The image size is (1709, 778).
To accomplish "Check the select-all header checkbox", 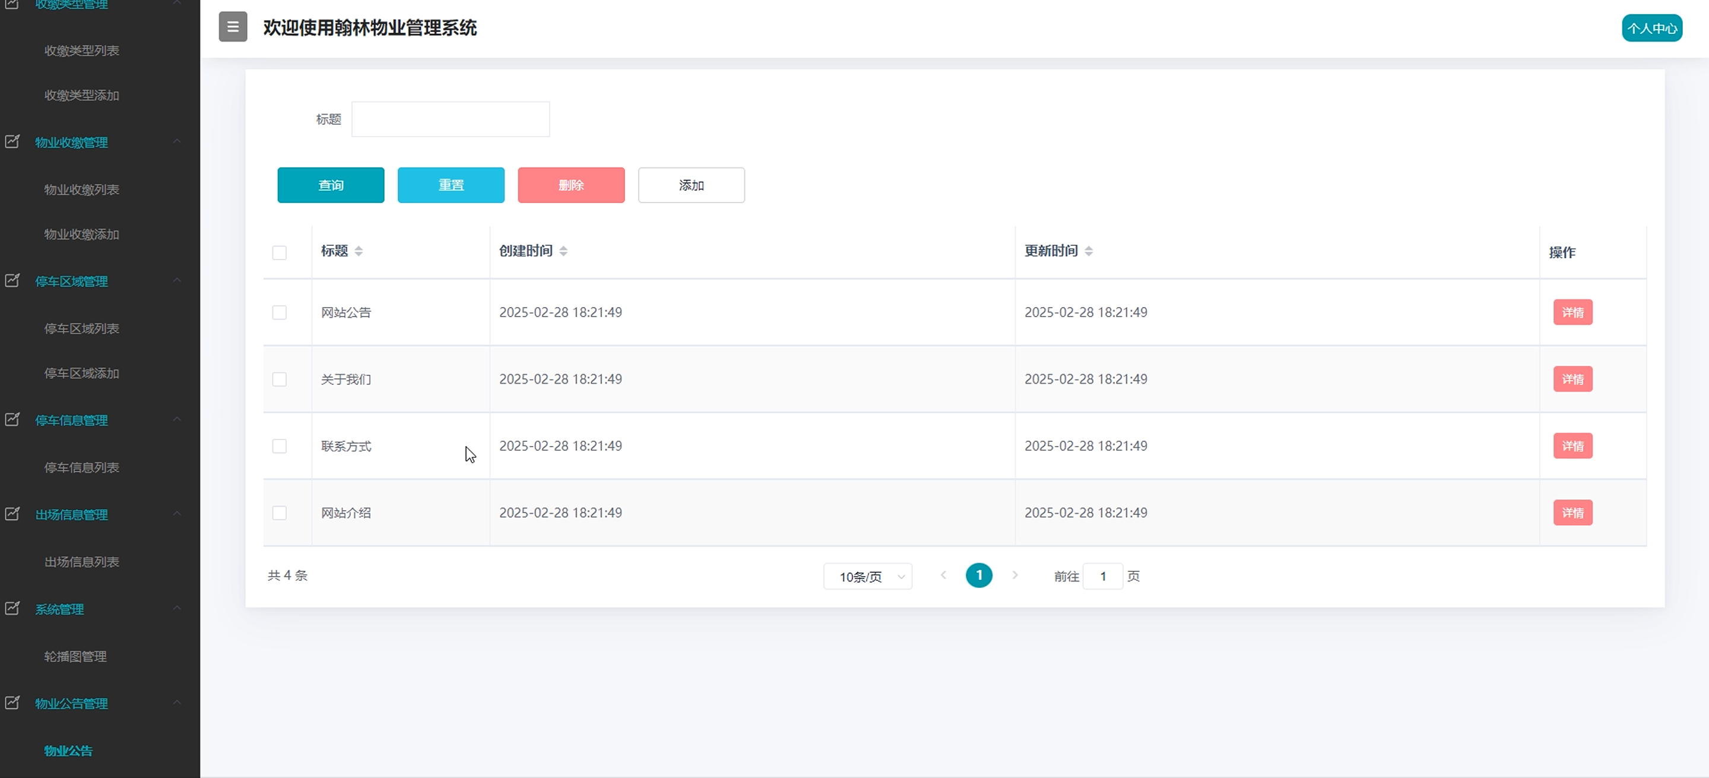I will [x=280, y=253].
